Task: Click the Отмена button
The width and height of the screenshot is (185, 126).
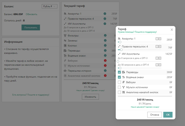Action: pyautogui.click(x=155, y=115)
